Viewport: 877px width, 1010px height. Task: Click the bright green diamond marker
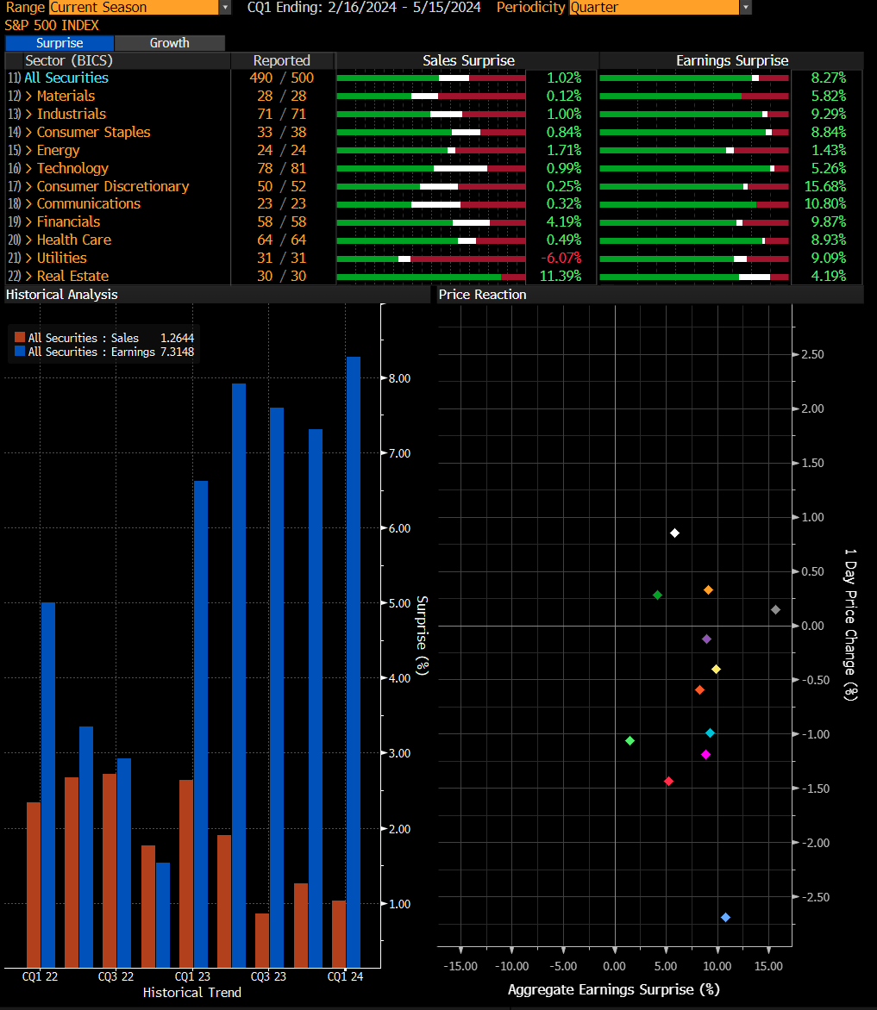(630, 741)
